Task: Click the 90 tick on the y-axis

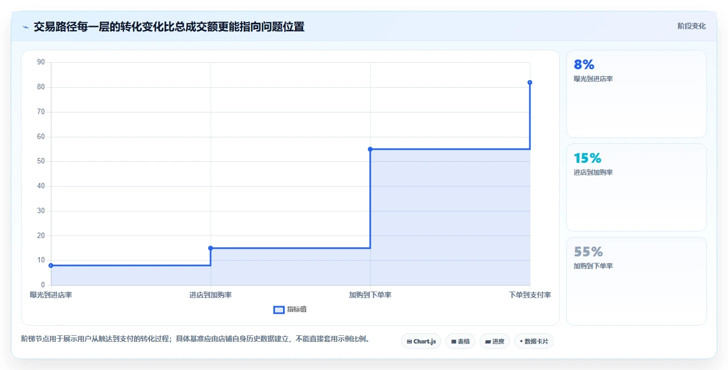Action: pyautogui.click(x=41, y=62)
